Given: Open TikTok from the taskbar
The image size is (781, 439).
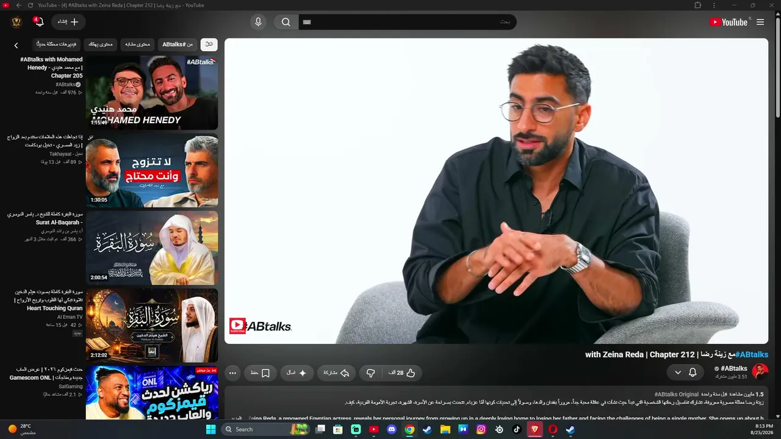Looking at the screenshot, I should tap(517, 429).
